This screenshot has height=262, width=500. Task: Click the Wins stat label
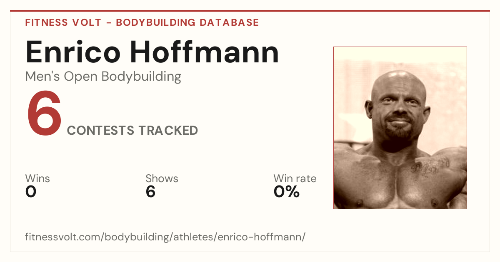tap(37, 179)
